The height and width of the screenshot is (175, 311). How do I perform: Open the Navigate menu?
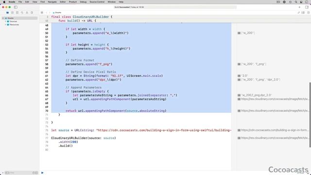52,2
